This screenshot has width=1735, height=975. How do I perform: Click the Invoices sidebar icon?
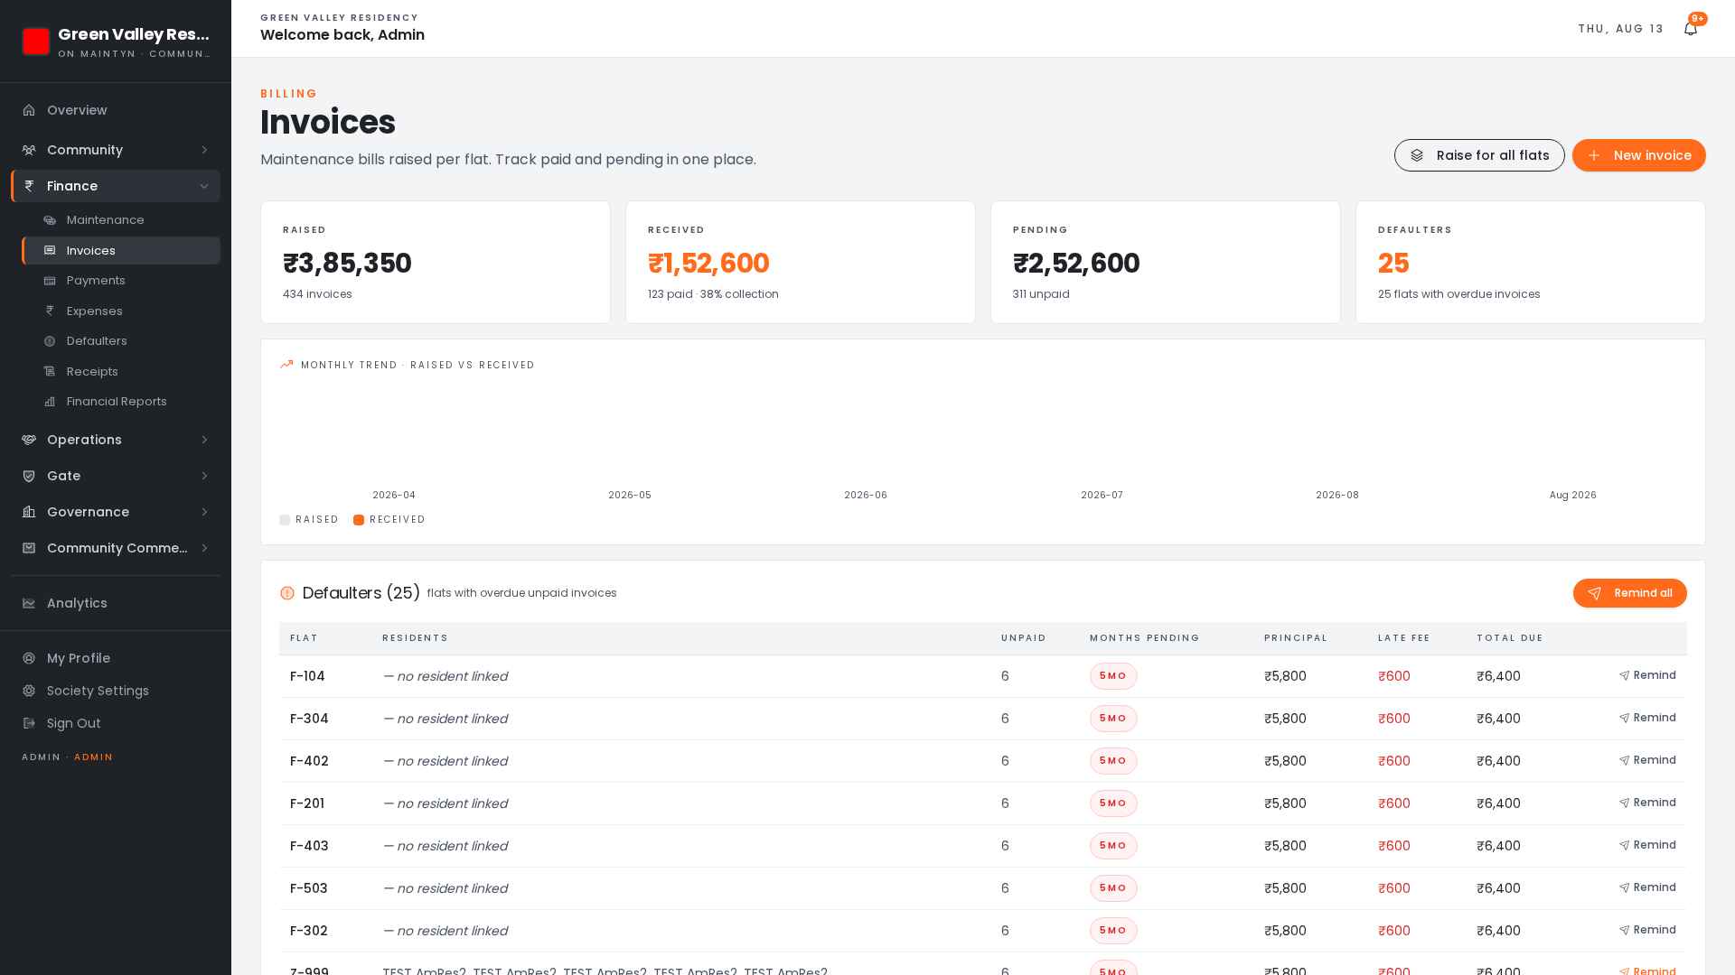(50, 251)
